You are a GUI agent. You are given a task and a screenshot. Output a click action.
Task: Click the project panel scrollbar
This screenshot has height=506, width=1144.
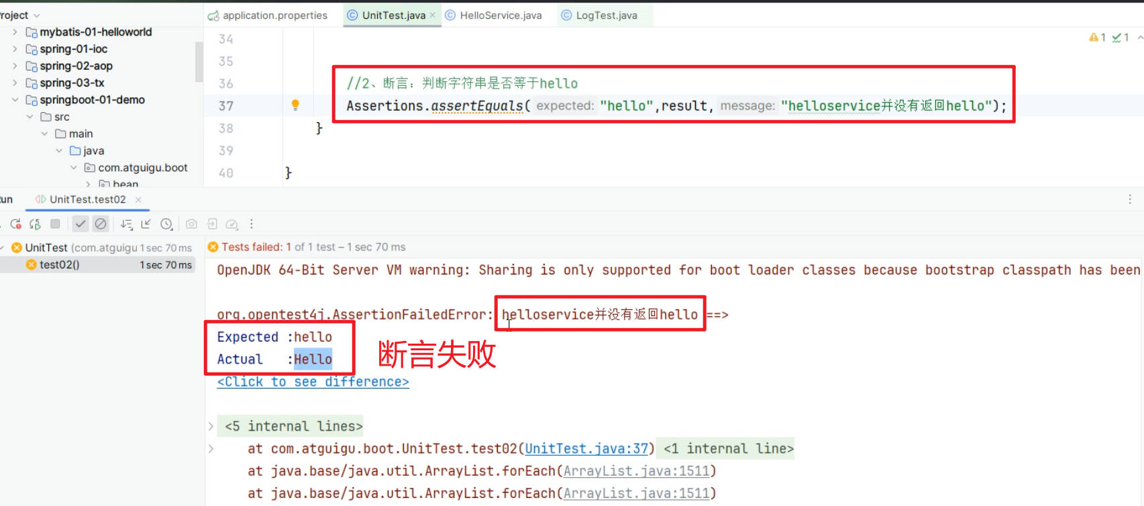coord(199,62)
